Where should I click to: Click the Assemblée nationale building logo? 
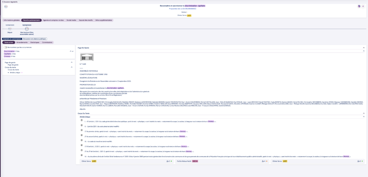(x=87, y=57)
